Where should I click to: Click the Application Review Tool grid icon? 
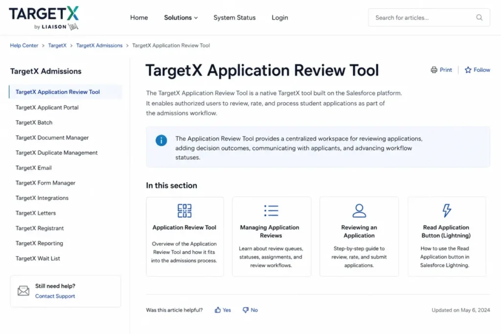184,211
